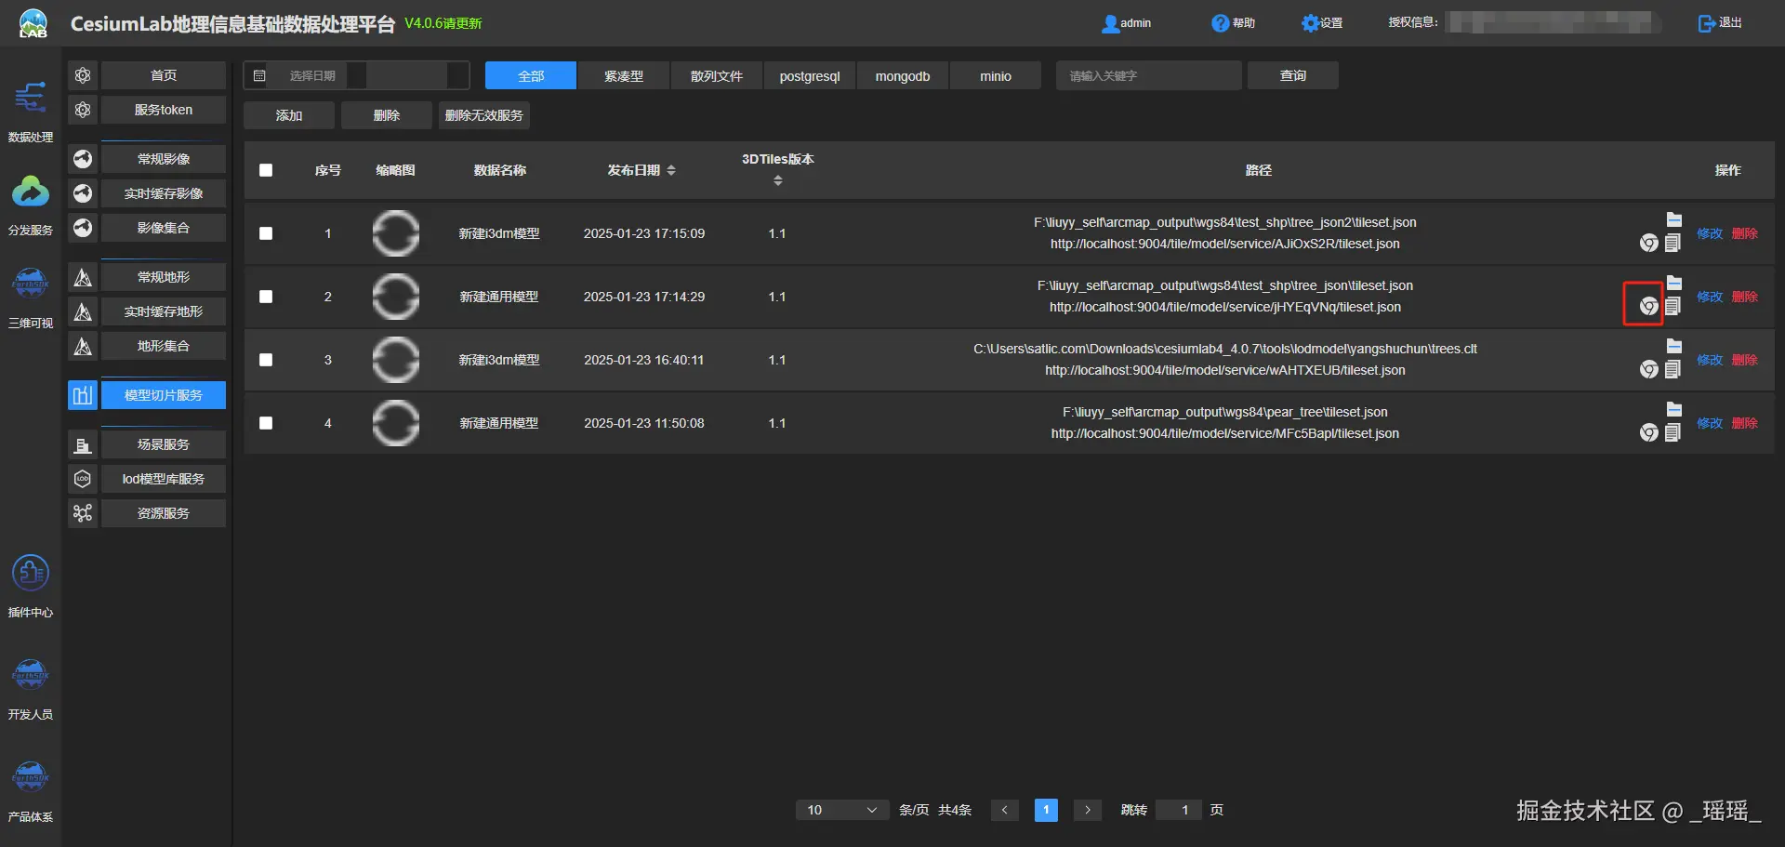This screenshot has height=847, width=1785.
Task: Click the folder icon in row 2
Action: point(1674,283)
